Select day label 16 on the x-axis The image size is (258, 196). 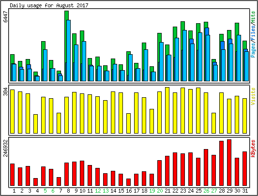pyautogui.click(x=129, y=191)
